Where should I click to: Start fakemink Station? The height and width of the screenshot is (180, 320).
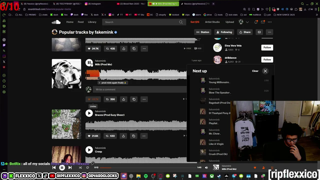click(x=203, y=32)
